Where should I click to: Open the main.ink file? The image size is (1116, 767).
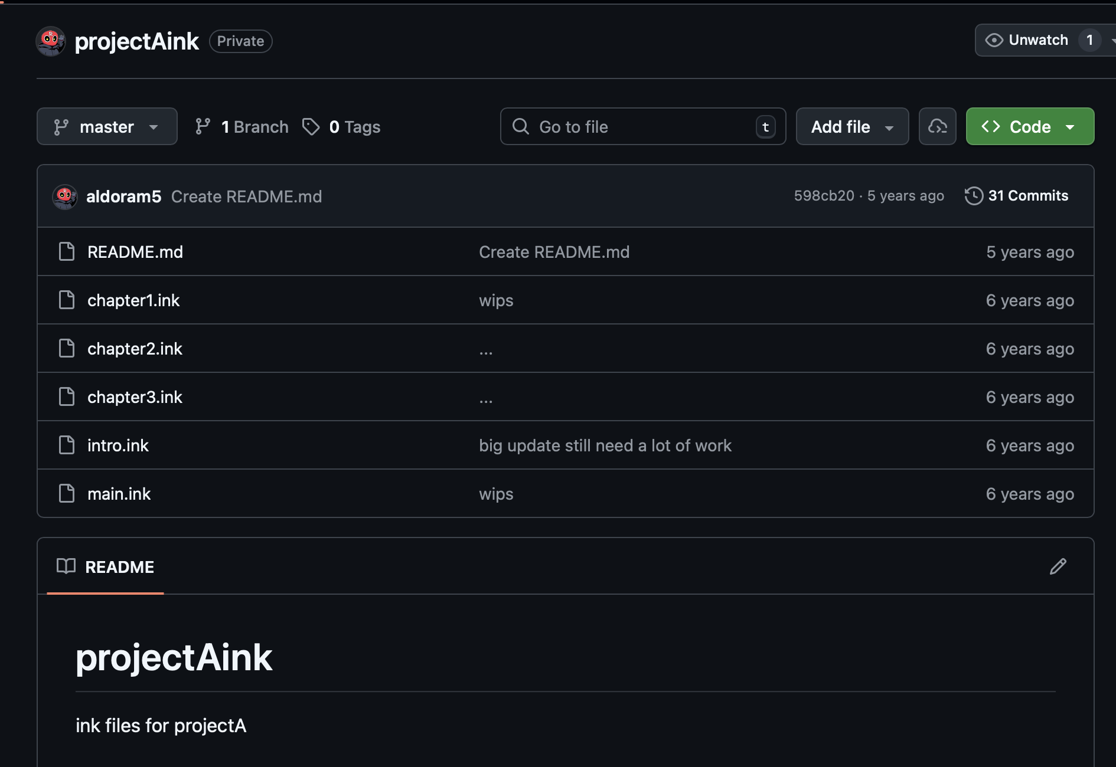[x=119, y=494]
